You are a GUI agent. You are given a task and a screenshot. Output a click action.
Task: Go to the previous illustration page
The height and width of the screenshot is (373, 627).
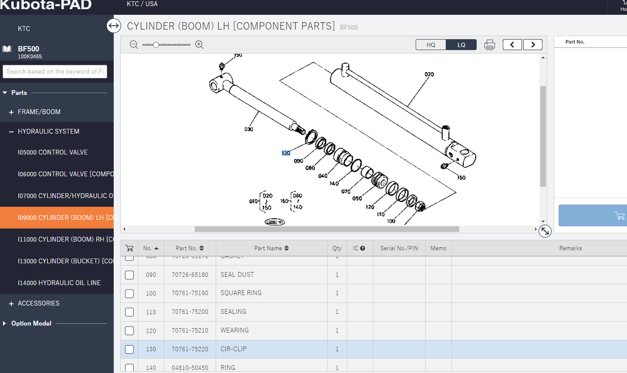pyautogui.click(x=512, y=45)
